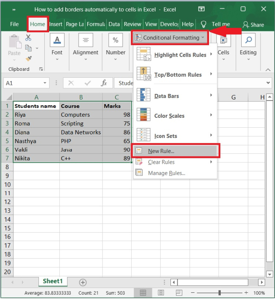
Task: Click zoom out minus button
Action: 193,292
